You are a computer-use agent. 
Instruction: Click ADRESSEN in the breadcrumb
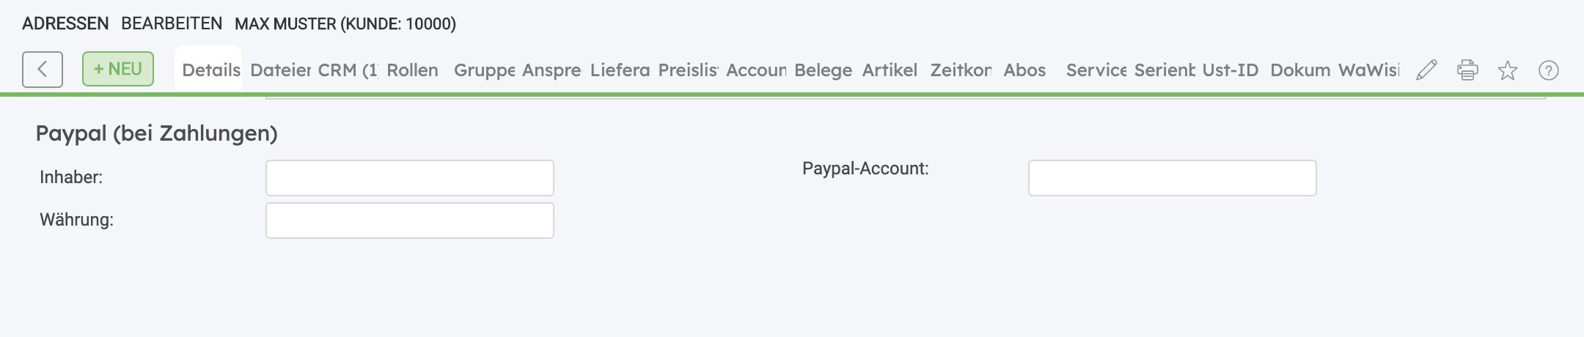click(65, 23)
